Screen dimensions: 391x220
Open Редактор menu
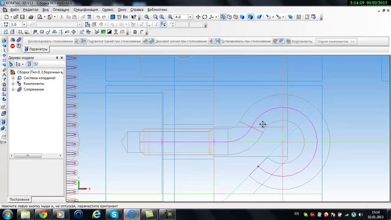click(31, 10)
